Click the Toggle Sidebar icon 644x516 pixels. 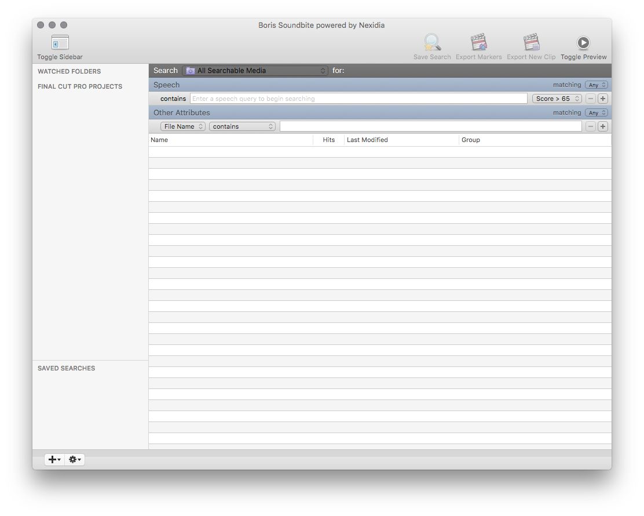[60, 43]
